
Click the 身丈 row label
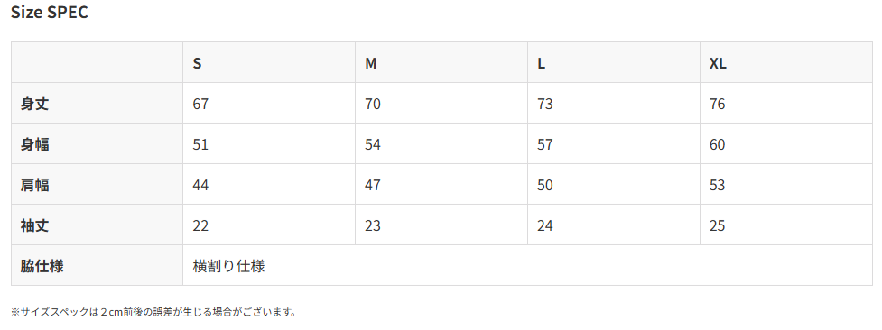[x=35, y=104]
